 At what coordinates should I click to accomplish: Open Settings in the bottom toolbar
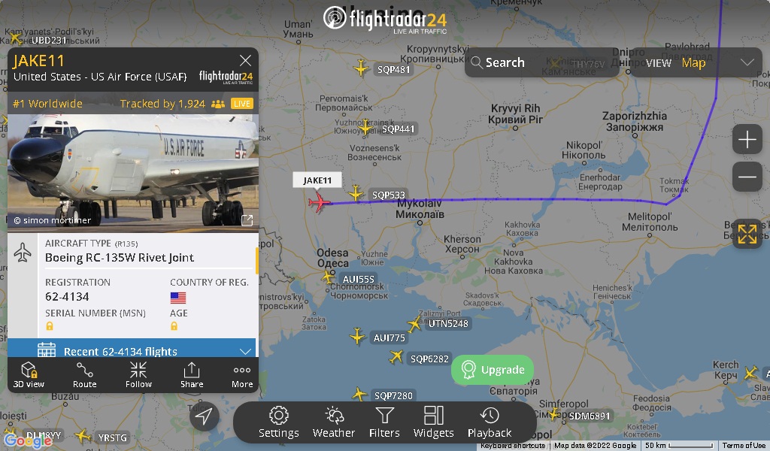278,422
